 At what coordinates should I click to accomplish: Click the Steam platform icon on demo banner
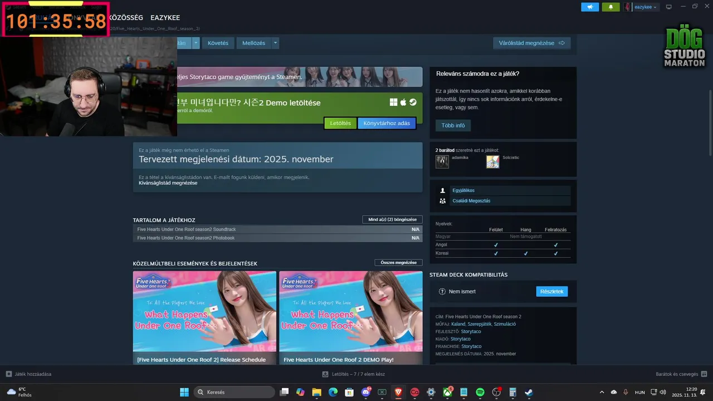pyautogui.click(x=413, y=102)
